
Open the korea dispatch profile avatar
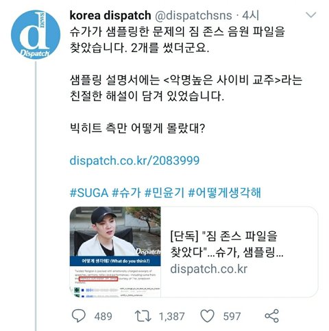pyautogui.click(x=36, y=34)
